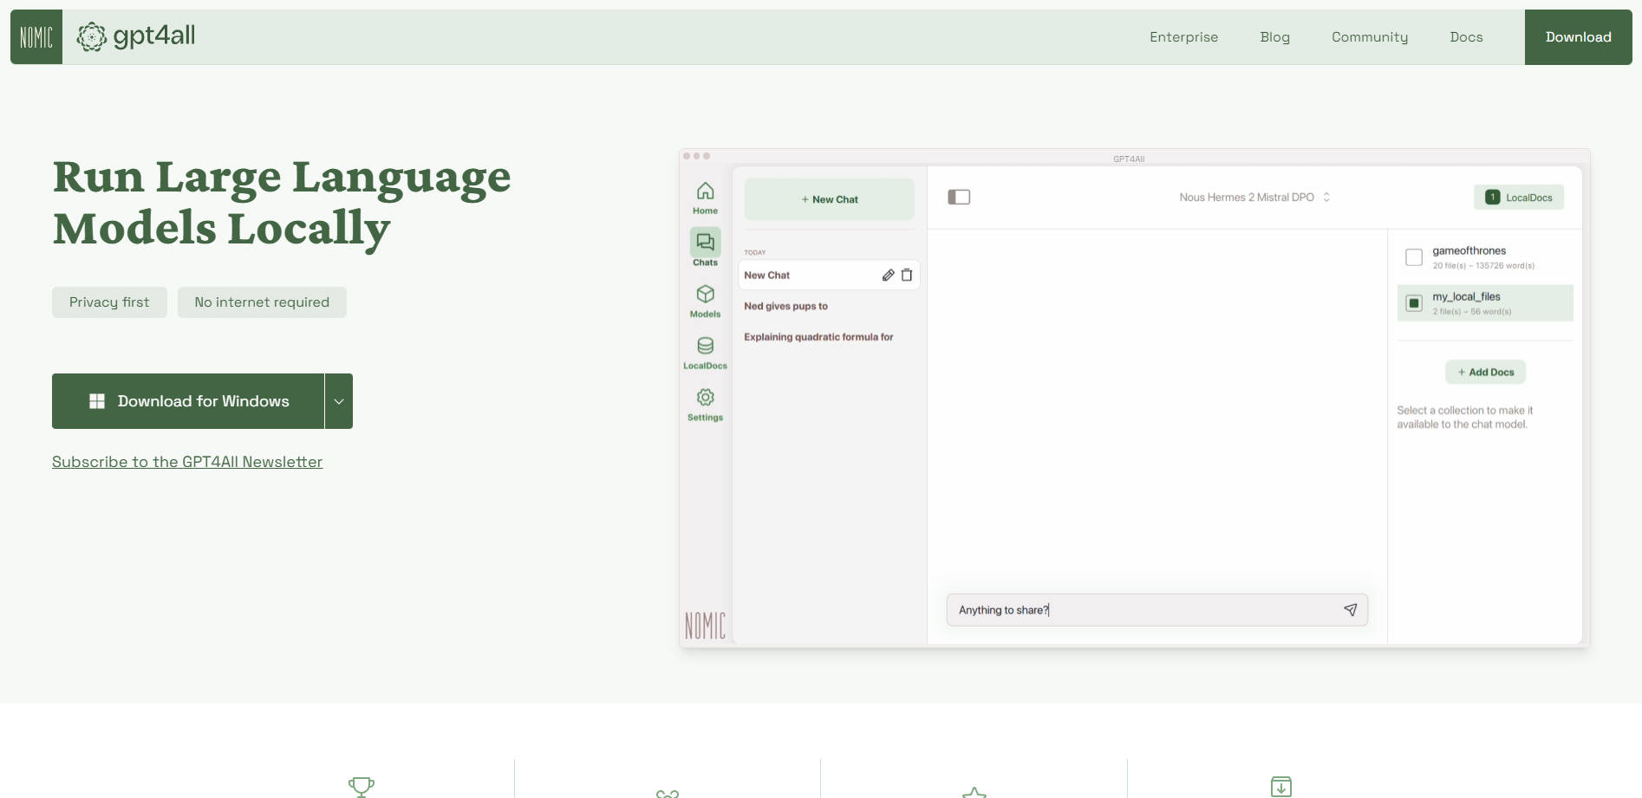
Task: Delete the New Chat with trash icon
Action: click(x=907, y=275)
